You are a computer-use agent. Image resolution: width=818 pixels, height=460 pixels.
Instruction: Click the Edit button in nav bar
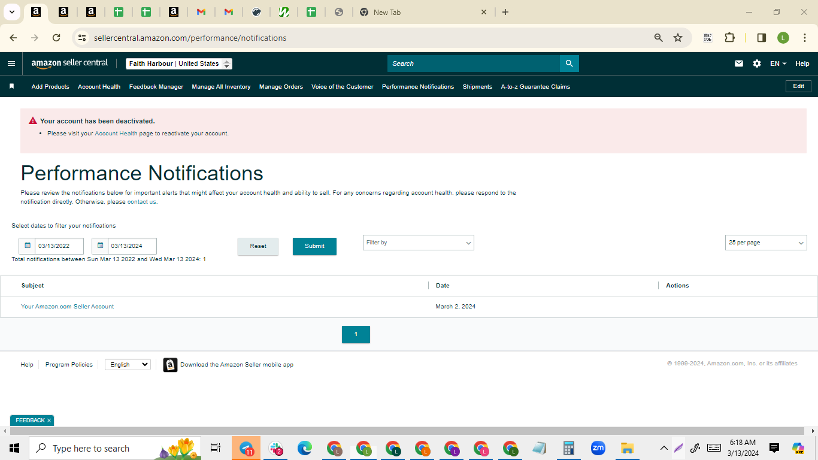(x=798, y=86)
